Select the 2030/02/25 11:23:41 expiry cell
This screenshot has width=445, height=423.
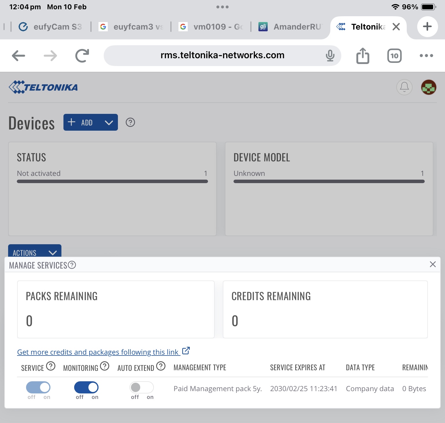tap(304, 389)
